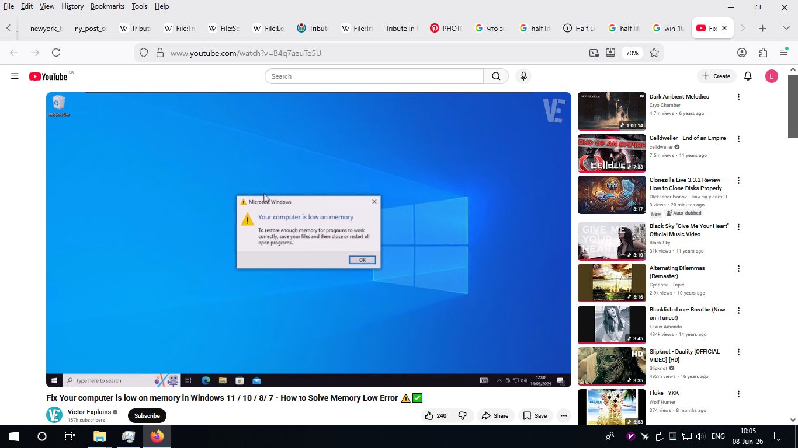Screen dimensions: 798x448
Task: Reload the page with the Firefox refresh icon
Action: [56, 52]
